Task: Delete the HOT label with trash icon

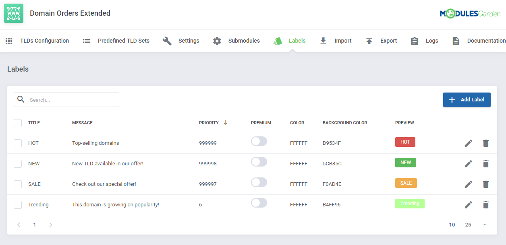Action: point(486,143)
